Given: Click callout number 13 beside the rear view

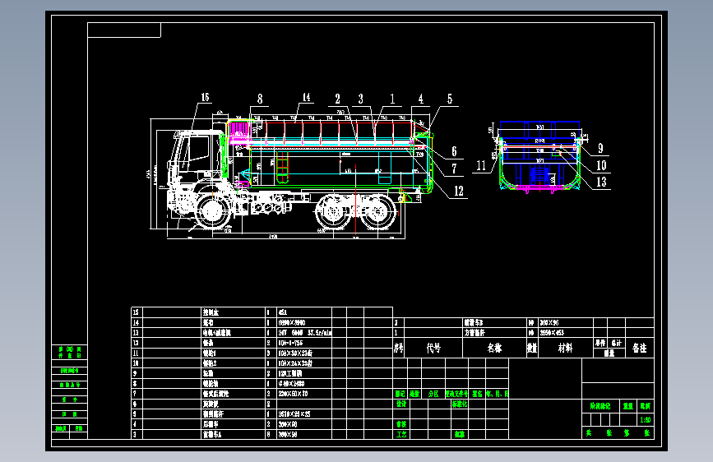Looking at the screenshot, I should [601, 182].
